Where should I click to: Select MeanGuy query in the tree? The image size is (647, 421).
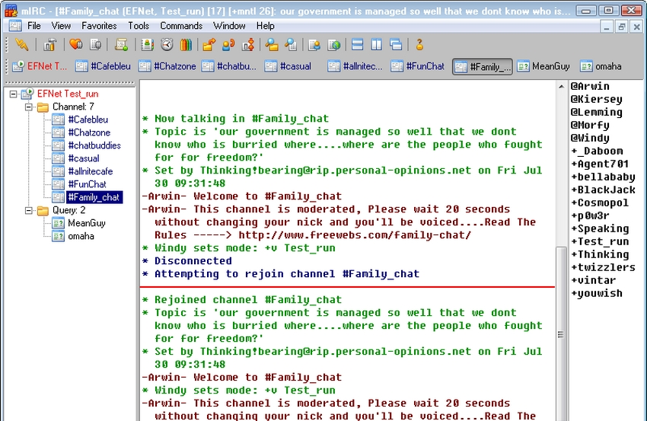point(87,223)
